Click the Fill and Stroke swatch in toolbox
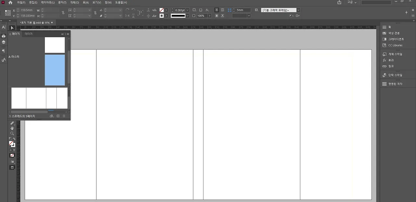This screenshot has height=202, width=416. coord(12,144)
